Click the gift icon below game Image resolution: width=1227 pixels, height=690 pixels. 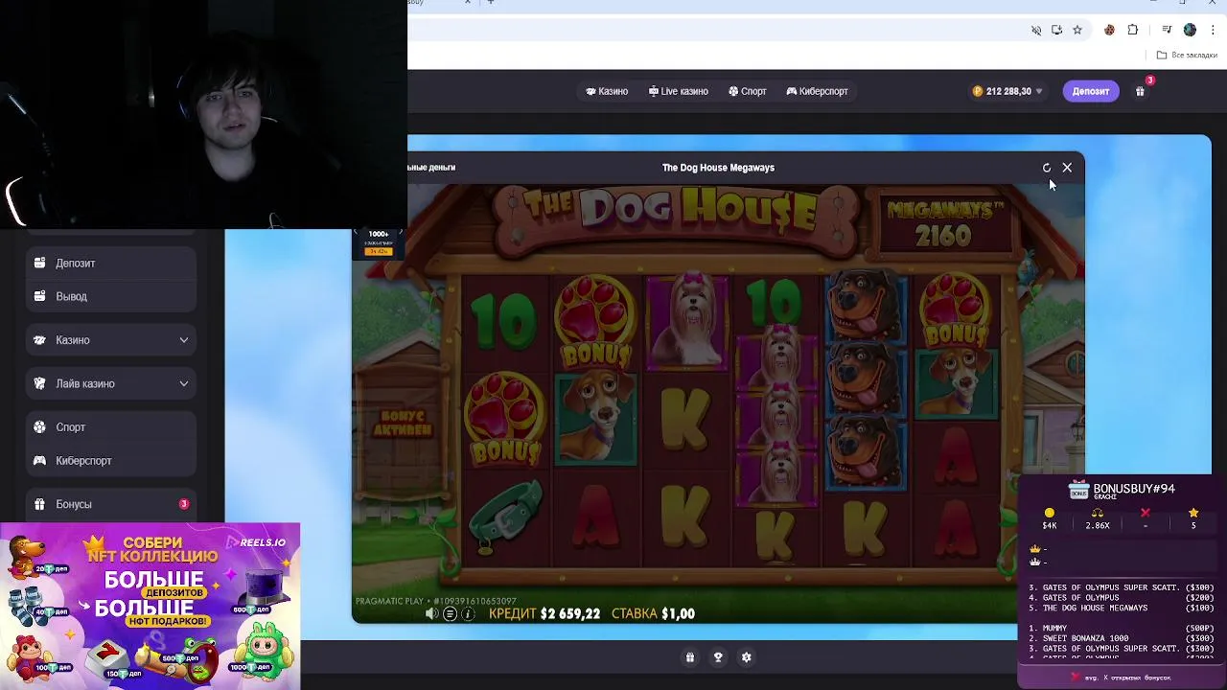tap(690, 657)
